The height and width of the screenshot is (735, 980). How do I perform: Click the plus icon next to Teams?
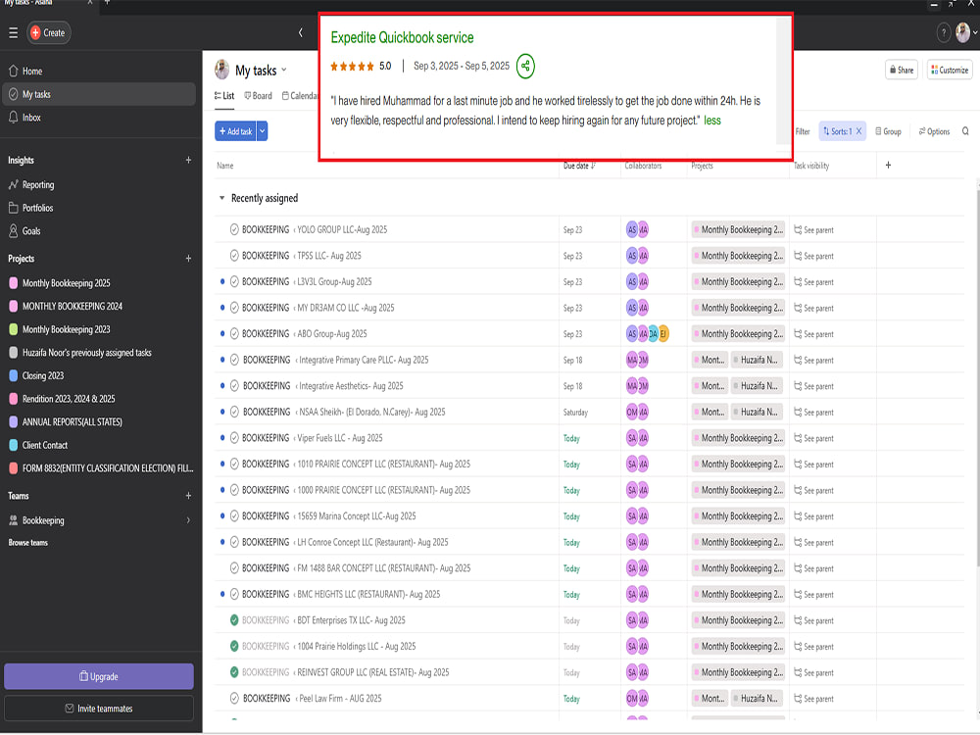[x=188, y=496]
